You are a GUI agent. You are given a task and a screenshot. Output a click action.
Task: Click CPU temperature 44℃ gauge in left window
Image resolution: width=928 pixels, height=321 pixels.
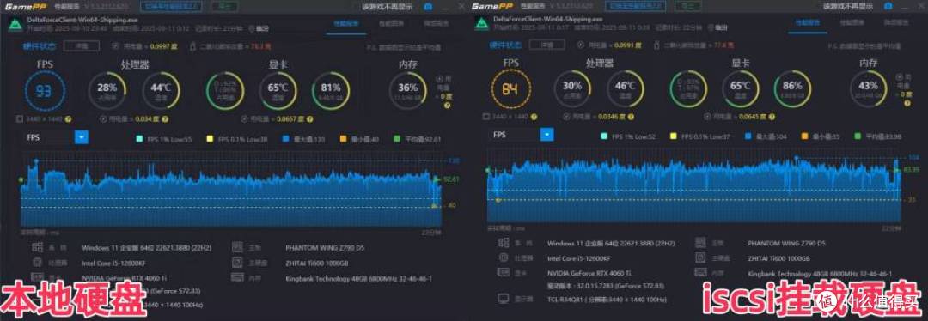tap(161, 90)
